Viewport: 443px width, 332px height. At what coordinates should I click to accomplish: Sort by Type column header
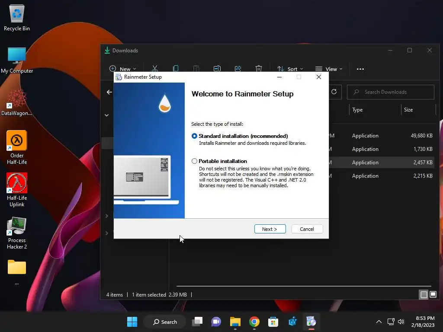[x=357, y=110]
